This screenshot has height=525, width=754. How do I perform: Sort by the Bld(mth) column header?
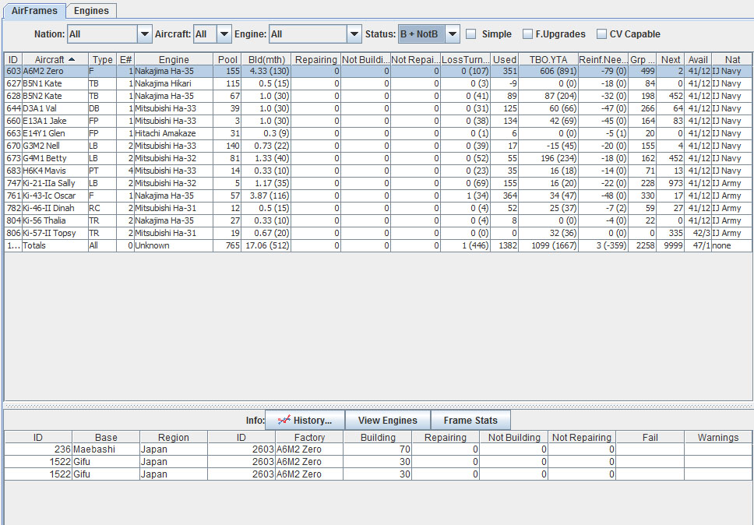click(266, 60)
